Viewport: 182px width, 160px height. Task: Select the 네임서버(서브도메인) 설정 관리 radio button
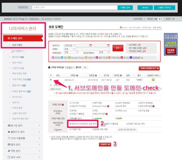(71, 124)
